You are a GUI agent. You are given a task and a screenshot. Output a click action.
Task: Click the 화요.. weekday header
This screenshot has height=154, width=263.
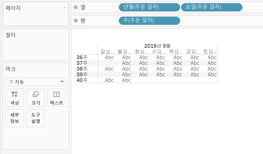[141, 51]
